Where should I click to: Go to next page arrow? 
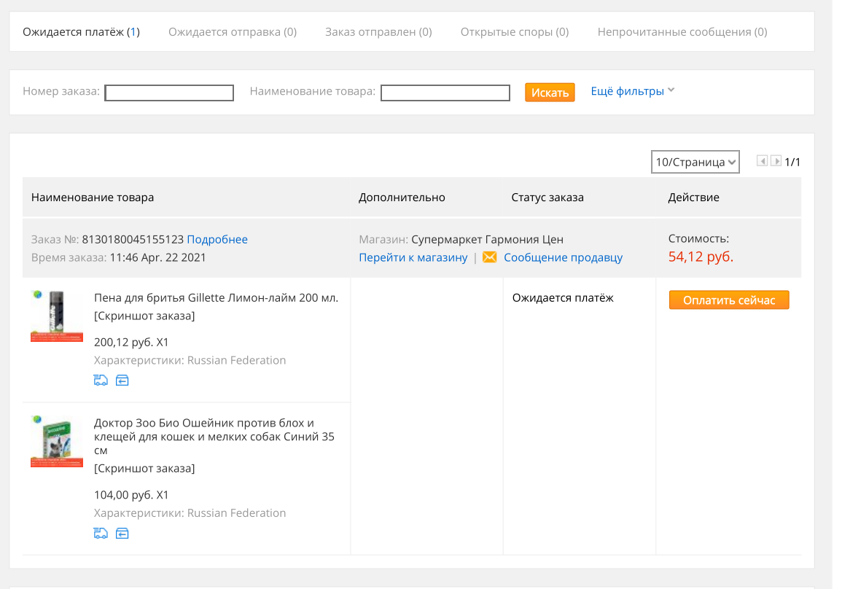[776, 161]
